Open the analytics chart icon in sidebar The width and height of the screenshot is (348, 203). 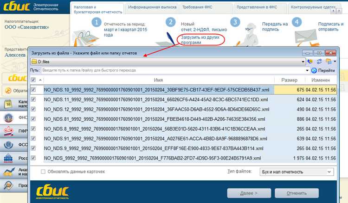click(9, 172)
